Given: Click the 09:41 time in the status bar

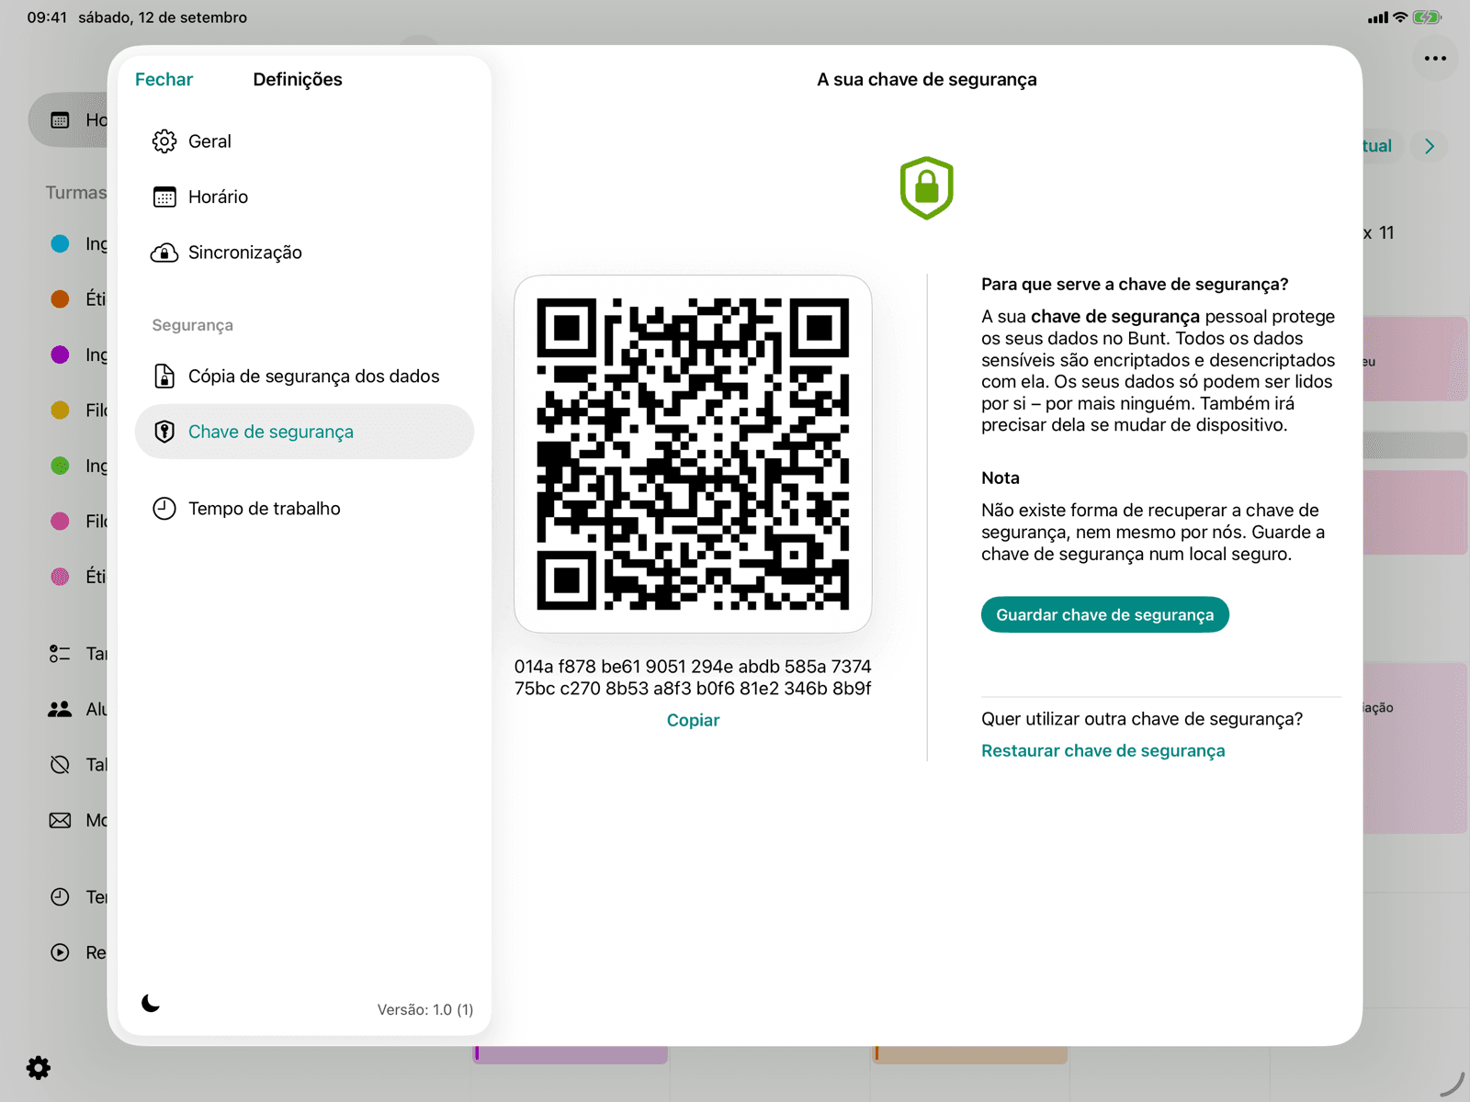Looking at the screenshot, I should pyautogui.click(x=47, y=17).
